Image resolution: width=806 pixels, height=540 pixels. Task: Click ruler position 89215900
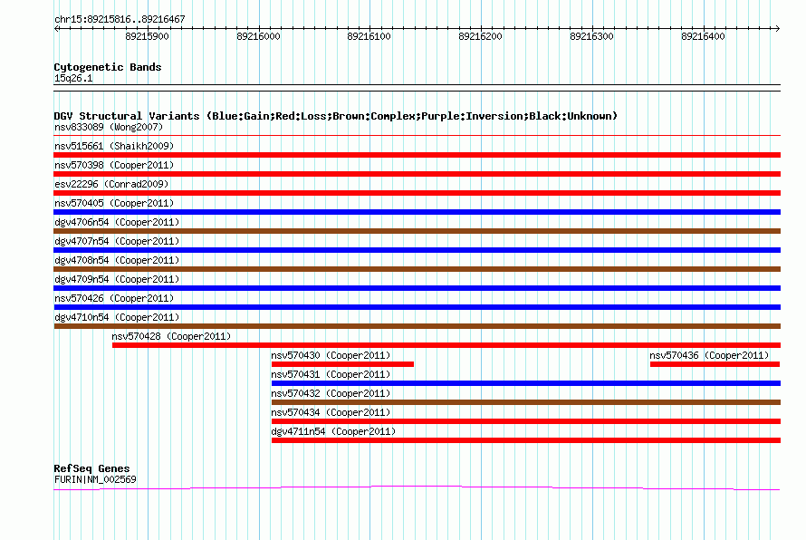pyautogui.click(x=147, y=36)
